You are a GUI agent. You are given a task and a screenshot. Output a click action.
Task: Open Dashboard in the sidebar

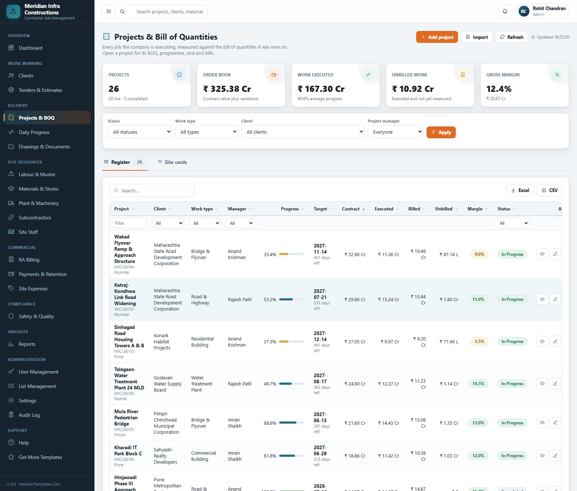pos(47,48)
